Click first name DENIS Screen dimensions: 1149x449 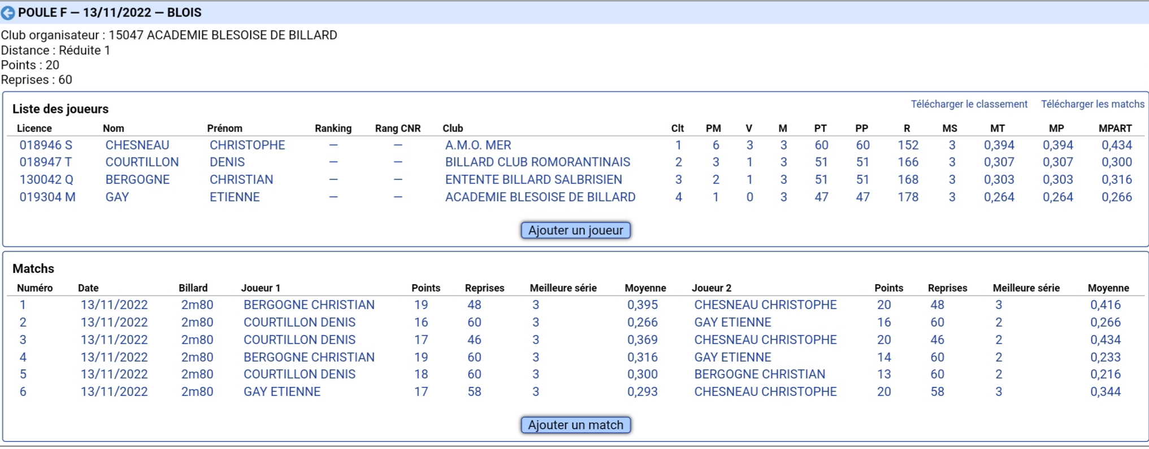point(227,162)
